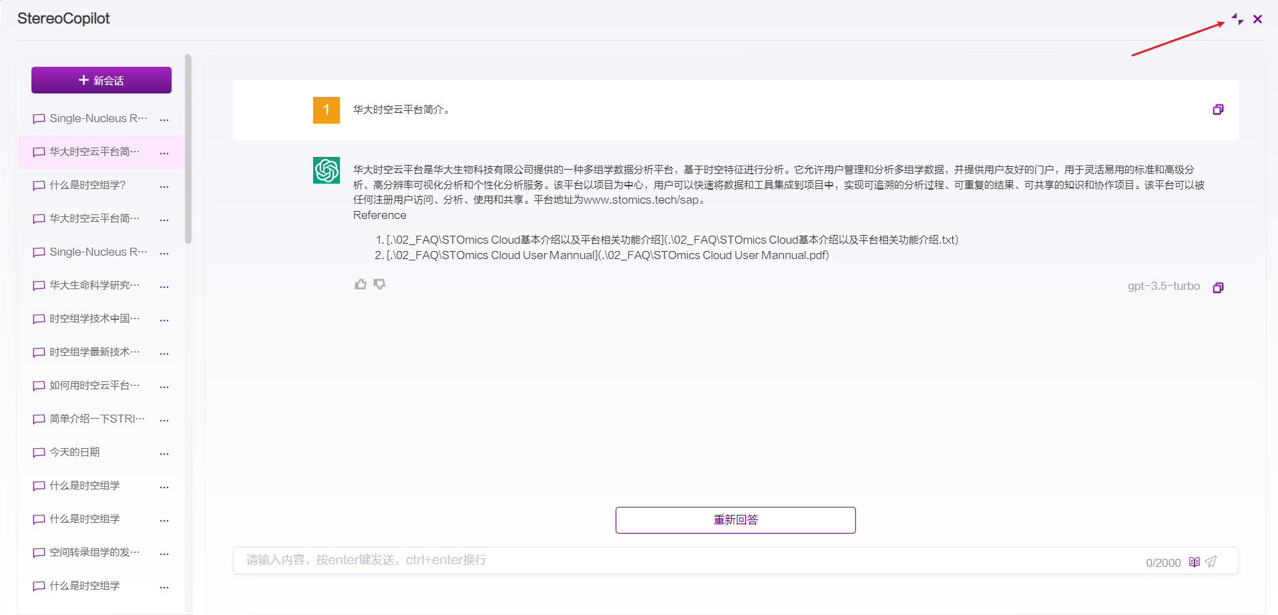Click the paper plane send icon

coord(1211,562)
